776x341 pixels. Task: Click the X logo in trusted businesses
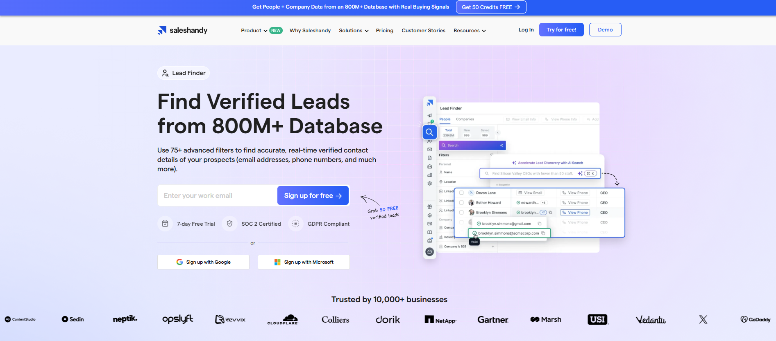[x=703, y=319]
